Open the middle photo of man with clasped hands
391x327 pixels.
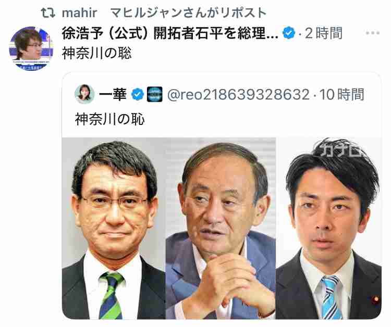click(221, 229)
